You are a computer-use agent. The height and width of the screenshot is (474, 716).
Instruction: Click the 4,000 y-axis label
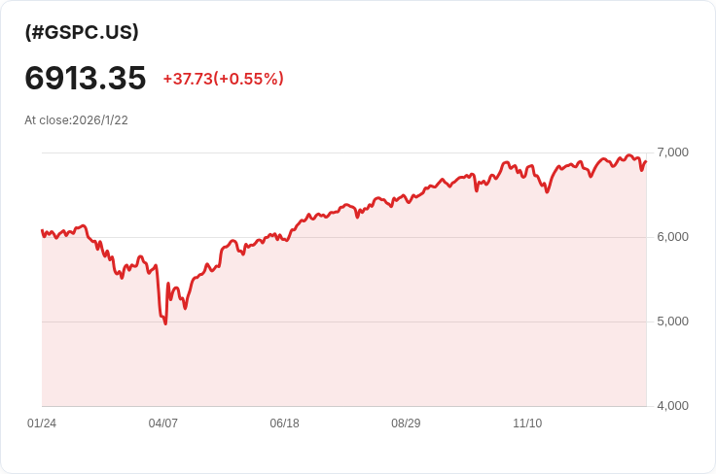click(672, 406)
